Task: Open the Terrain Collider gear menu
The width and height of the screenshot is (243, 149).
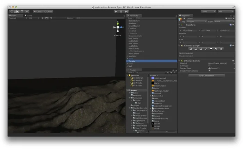Action: click(x=233, y=61)
